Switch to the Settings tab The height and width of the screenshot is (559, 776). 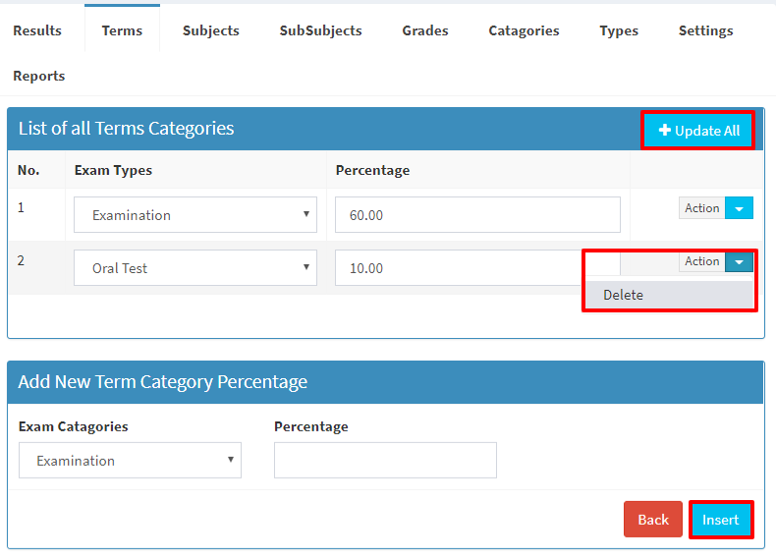point(705,30)
